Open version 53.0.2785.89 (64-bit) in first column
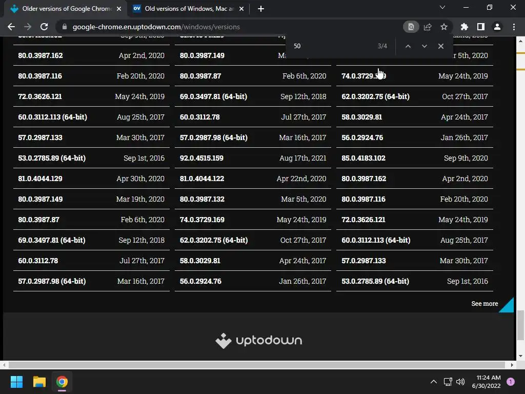This screenshot has height=394, width=525. tap(91, 158)
